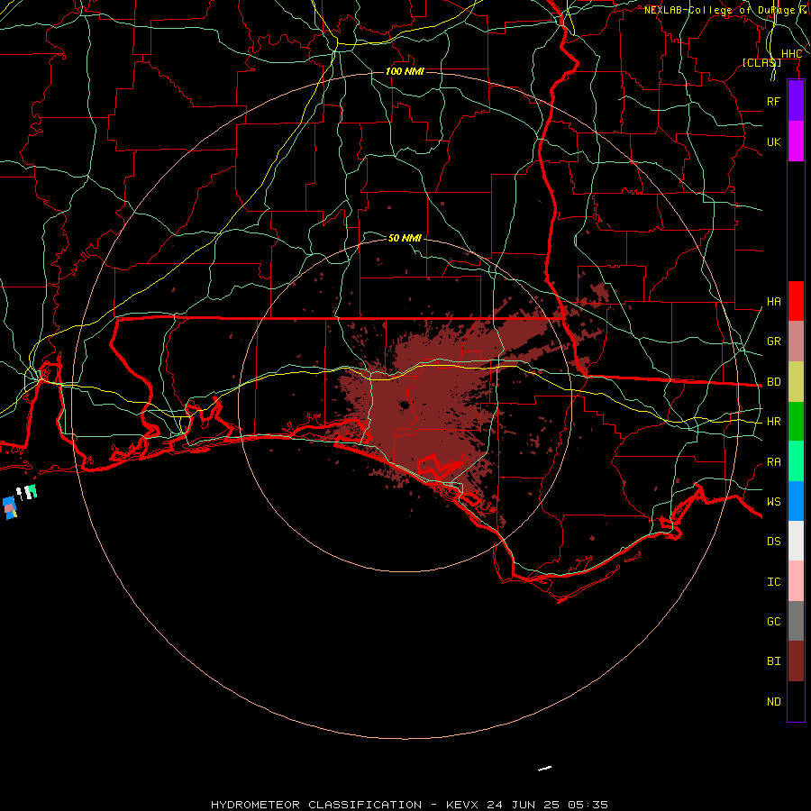The width and height of the screenshot is (811, 811).
Task: Click the black radar site dot in echo
Action: 405,405
